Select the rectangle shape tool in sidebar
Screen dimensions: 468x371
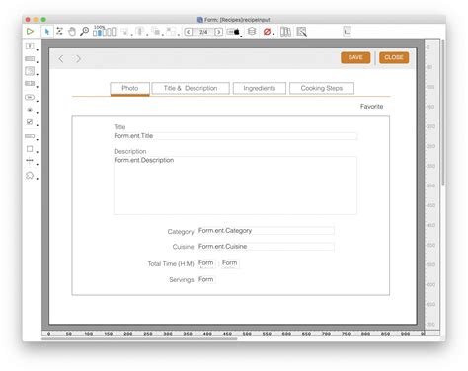[x=30, y=149]
